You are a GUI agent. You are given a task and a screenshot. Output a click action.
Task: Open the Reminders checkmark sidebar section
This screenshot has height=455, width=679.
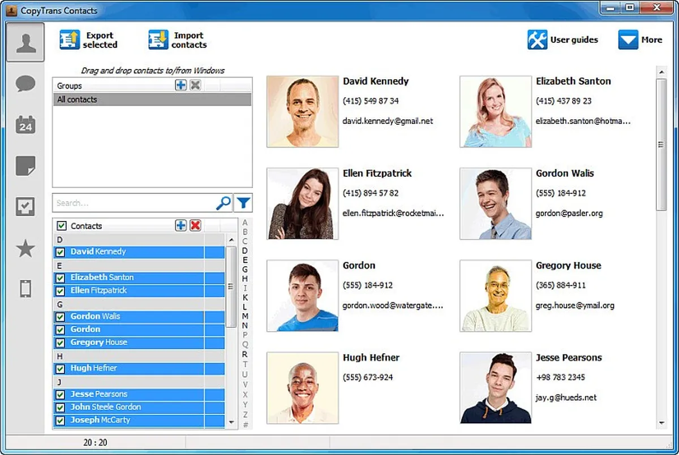[x=25, y=207]
